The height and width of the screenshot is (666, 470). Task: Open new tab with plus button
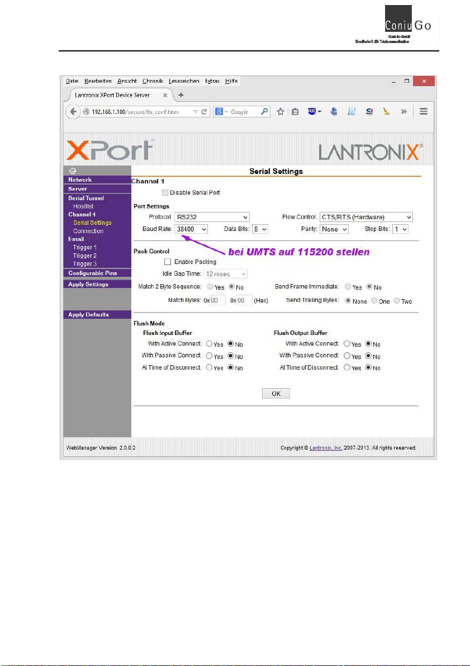coord(181,95)
